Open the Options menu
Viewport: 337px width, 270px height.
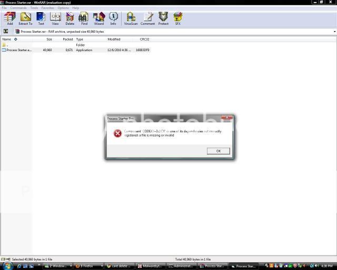pyautogui.click(x=63, y=8)
